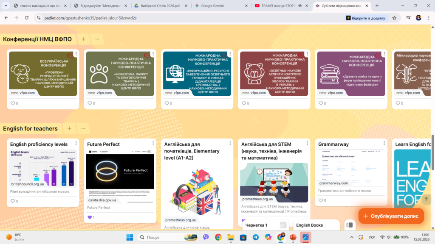Open three-dot menu on Future Perfect card
The height and width of the screenshot is (244, 435).
(x=153, y=143)
